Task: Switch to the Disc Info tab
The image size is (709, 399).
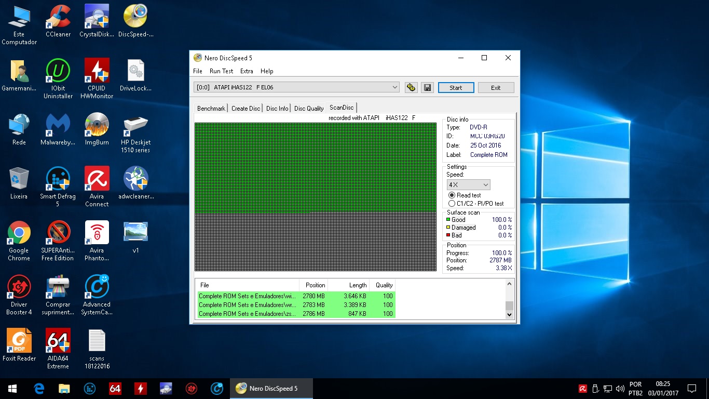Action: [277, 109]
